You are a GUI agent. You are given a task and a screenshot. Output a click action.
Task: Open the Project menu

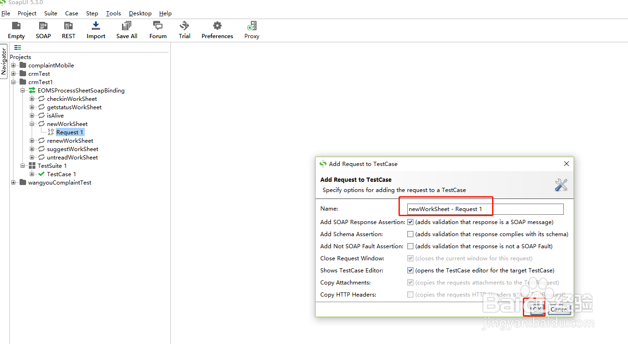(27, 13)
